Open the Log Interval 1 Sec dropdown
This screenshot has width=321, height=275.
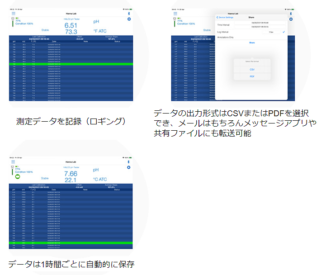coord(270,32)
